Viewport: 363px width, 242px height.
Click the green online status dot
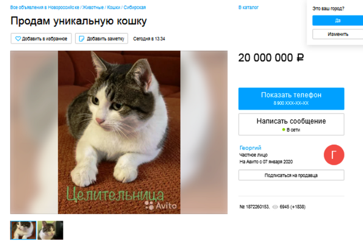pos(283,130)
